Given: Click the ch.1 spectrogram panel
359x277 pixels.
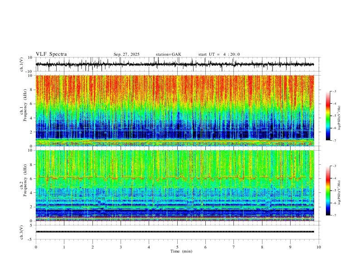Looking at the screenshot, I should click(x=175, y=110).
